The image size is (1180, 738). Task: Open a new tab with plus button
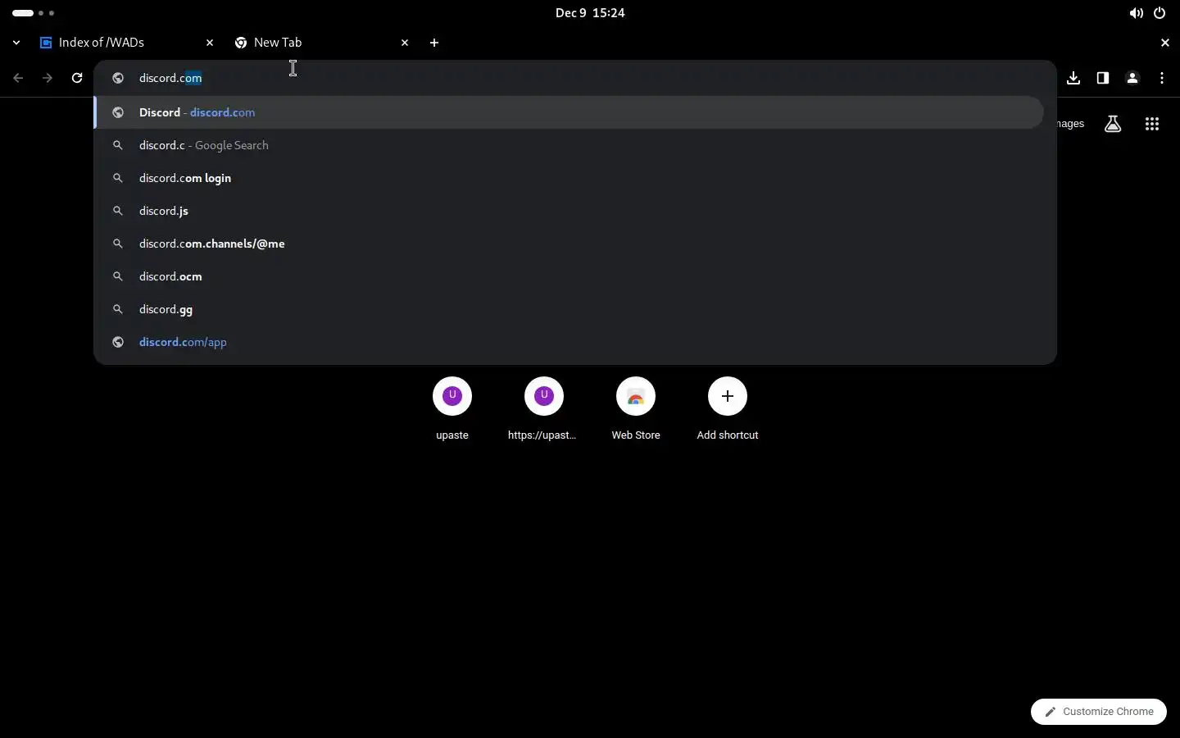coord(435,43)
